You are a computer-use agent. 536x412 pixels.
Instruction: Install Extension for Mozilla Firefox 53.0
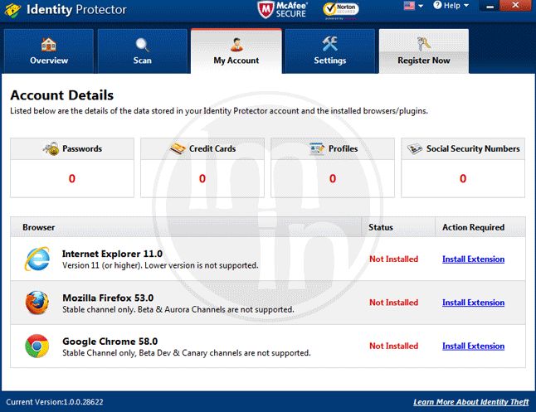click(473, 303)
